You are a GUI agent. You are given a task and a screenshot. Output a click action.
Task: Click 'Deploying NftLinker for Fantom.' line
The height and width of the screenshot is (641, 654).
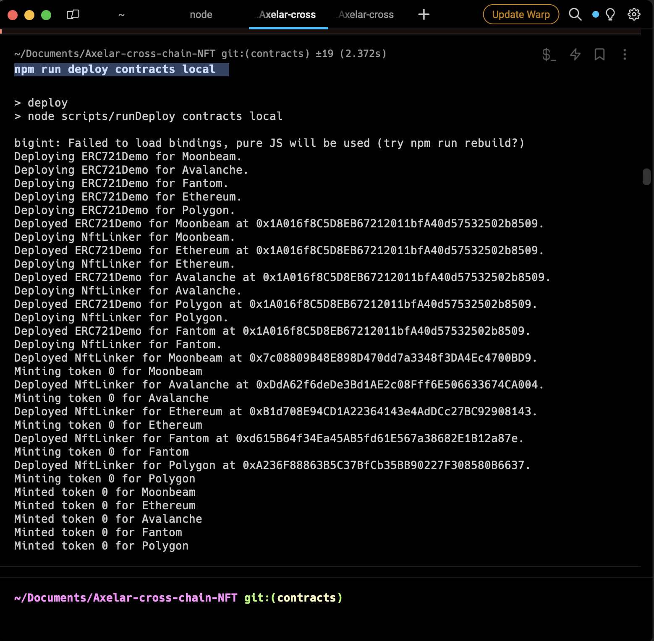[x=118, y=344]
